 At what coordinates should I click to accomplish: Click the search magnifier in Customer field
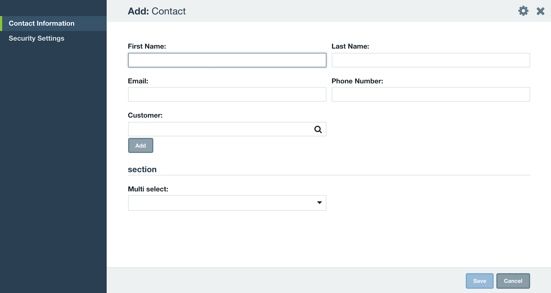click(x=317, y=129)
